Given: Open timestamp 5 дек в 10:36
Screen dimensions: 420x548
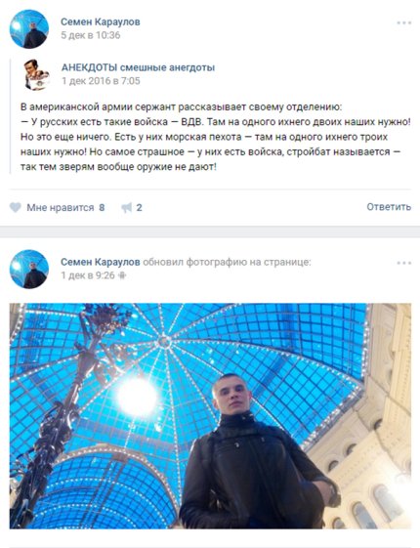Looking at the screenshot, I should pos(91,35).
